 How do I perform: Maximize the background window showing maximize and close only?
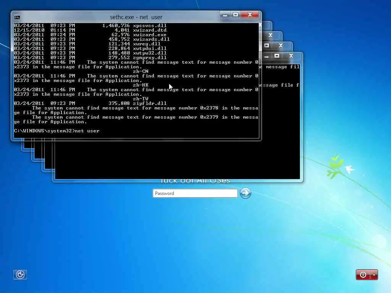click(x=267, y=46)
